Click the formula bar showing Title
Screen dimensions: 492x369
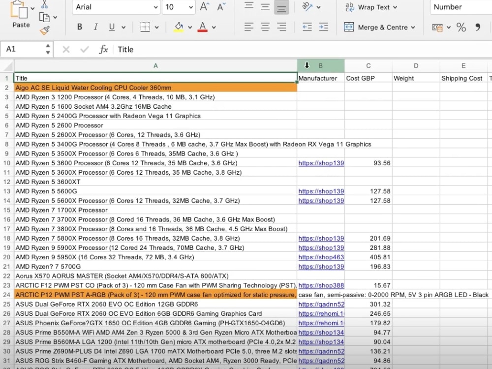pos(303,49)
